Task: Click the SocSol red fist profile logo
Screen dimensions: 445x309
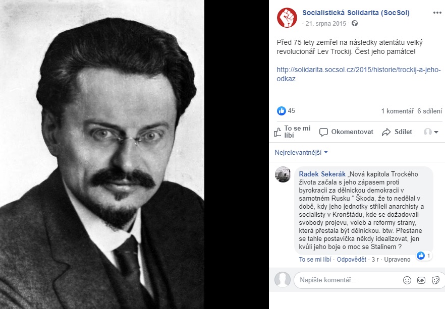Action: 287,18
